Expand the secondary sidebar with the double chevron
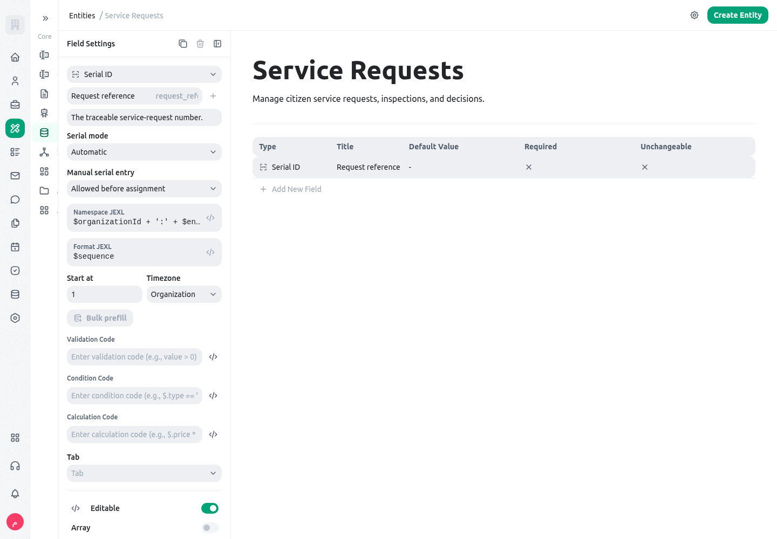The width and height of the screenshot is (777, 539). [x=45, y=18]
